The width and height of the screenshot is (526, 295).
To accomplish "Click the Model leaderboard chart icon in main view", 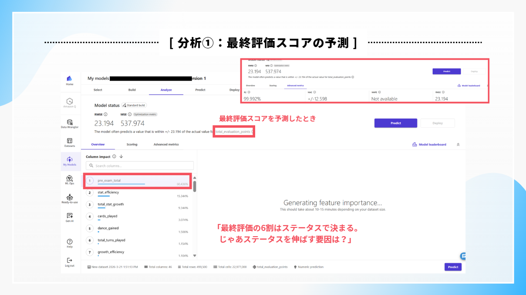I will (x=415, y=144).
